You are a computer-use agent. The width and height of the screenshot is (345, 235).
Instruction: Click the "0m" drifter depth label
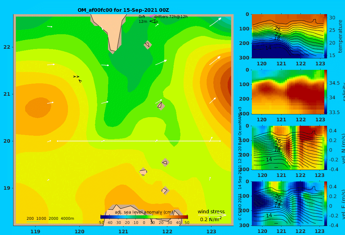coord(142,17)
